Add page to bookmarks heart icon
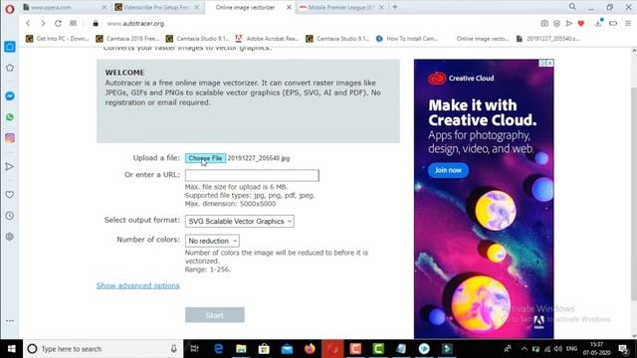The image size is (637, 358). click(x=581, y=24)
